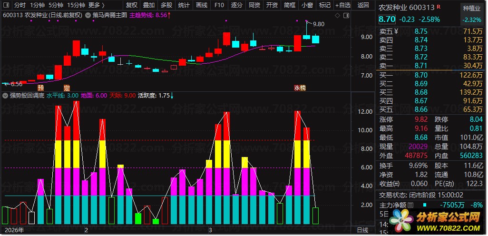Click the 画线 drawing button
The width and height of the screenshot is (488, 236).
tap(202, 5)
